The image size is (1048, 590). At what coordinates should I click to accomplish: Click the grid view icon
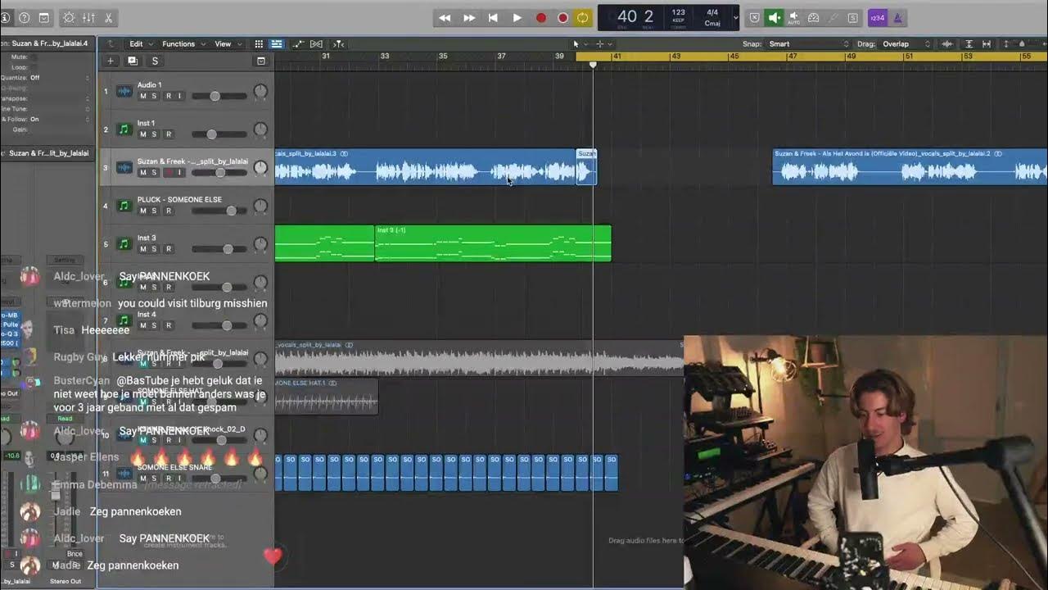[x=259, y=43]
